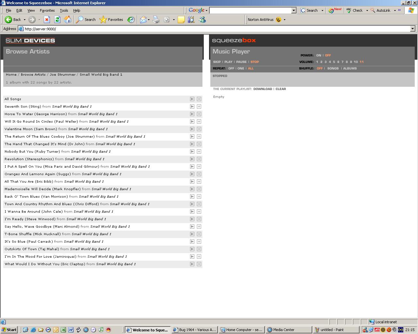Screen dimensions: 418x334
Task: Play All Songs using the row's play icon
Action: click(192, 99)
